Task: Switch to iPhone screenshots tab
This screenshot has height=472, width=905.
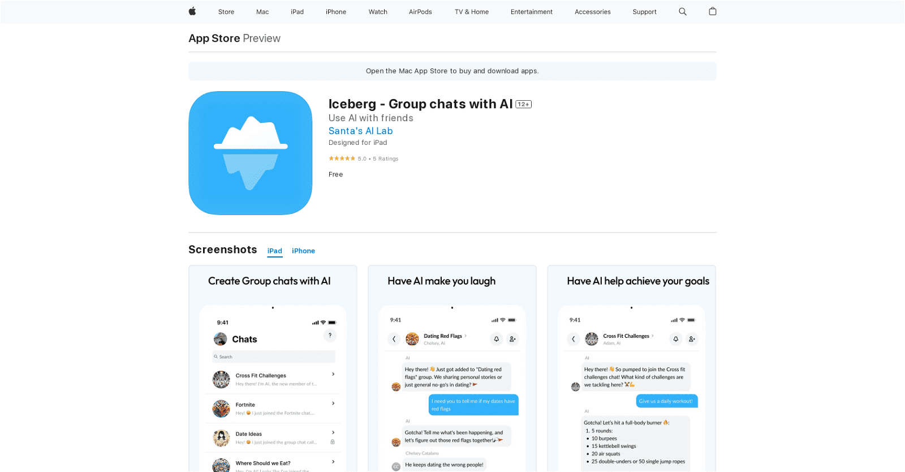Action: click(x=303, y=251)
